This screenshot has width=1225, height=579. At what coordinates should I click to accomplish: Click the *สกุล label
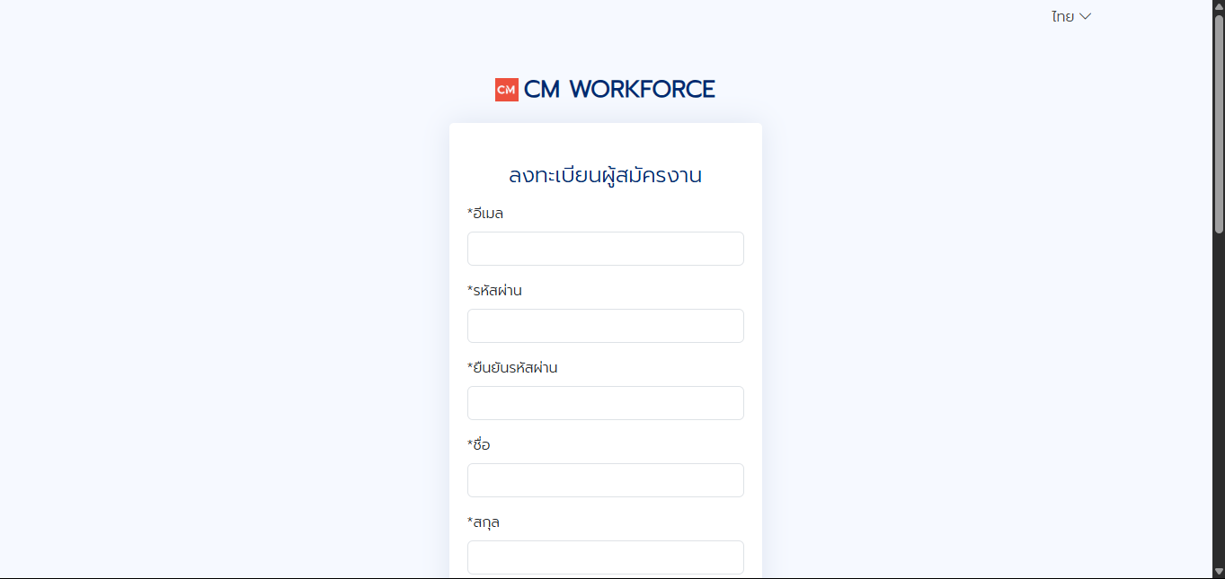pyautogui.click(x=484, y=522)
